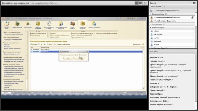
Task: Click the list vertical scrollbar down arrow
Action: click(x=144, y=88)
